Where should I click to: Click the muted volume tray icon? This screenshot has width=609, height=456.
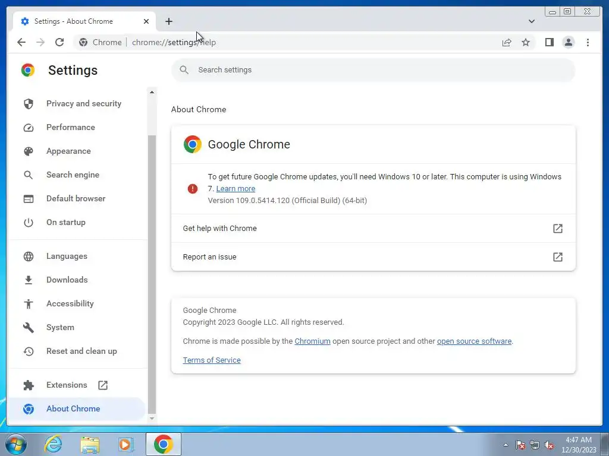pos(549,445)
